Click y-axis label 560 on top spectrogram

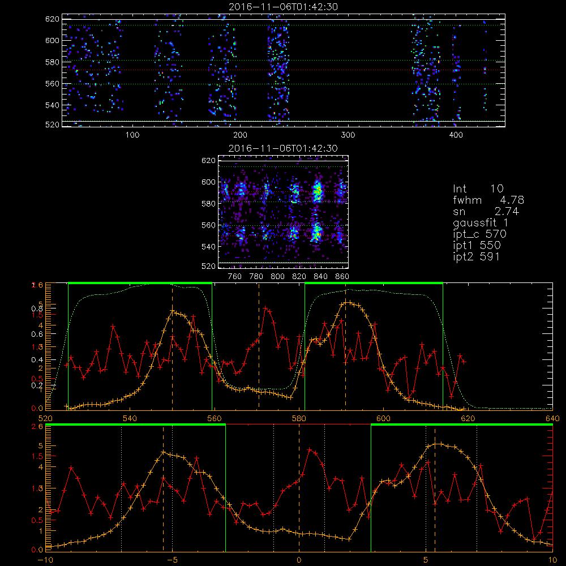click(52, 84)
